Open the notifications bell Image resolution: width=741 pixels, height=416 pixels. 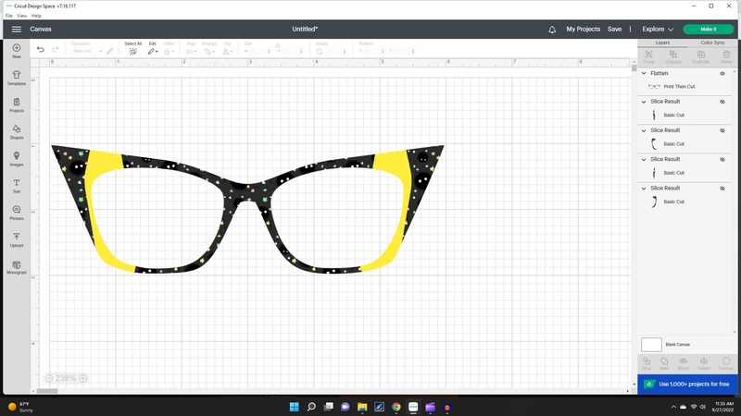tap(552, 30)
